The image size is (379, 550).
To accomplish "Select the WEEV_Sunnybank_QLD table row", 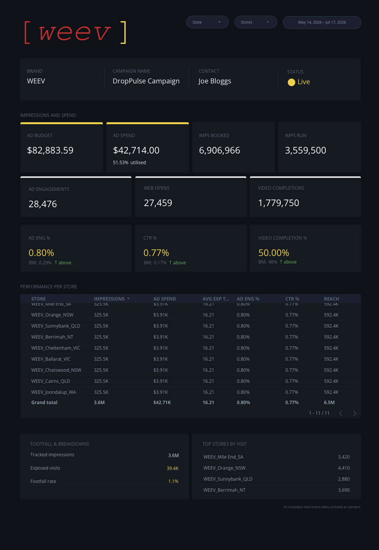I will click(x=190, y=326).
